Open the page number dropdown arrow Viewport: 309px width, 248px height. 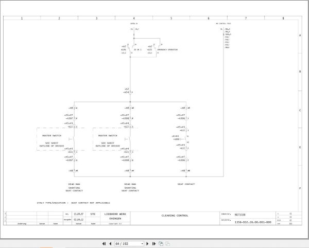tap(142, 244)
